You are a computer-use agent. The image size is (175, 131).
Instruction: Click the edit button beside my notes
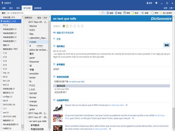(167, 45)
